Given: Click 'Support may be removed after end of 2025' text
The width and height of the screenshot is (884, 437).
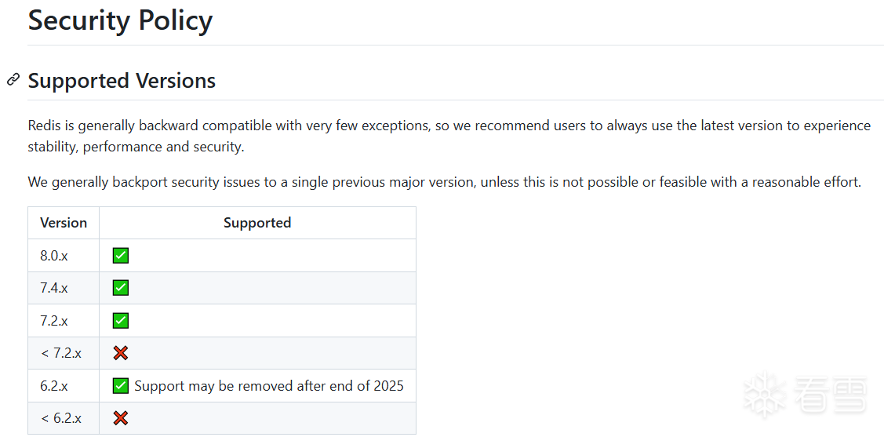Looking at the screenshot, I should point(269,386).
